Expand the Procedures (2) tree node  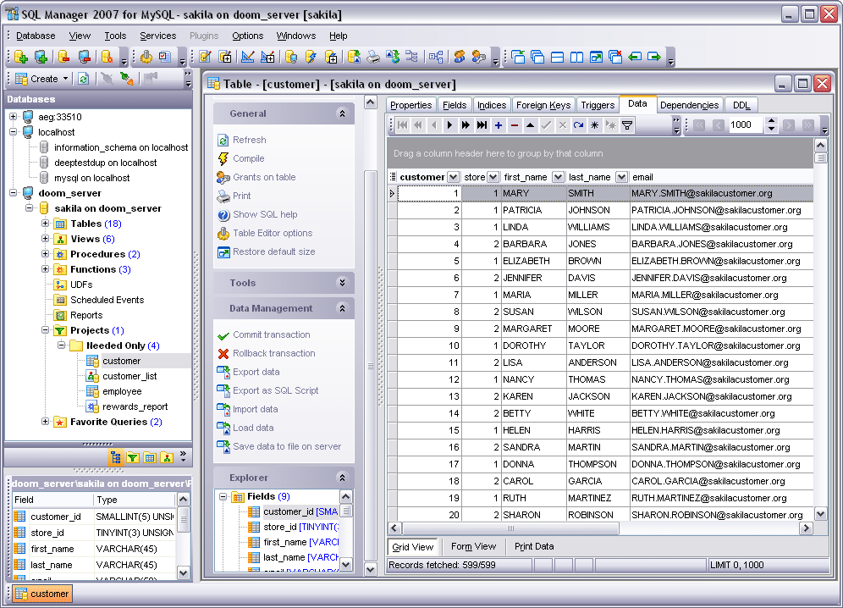46,254
